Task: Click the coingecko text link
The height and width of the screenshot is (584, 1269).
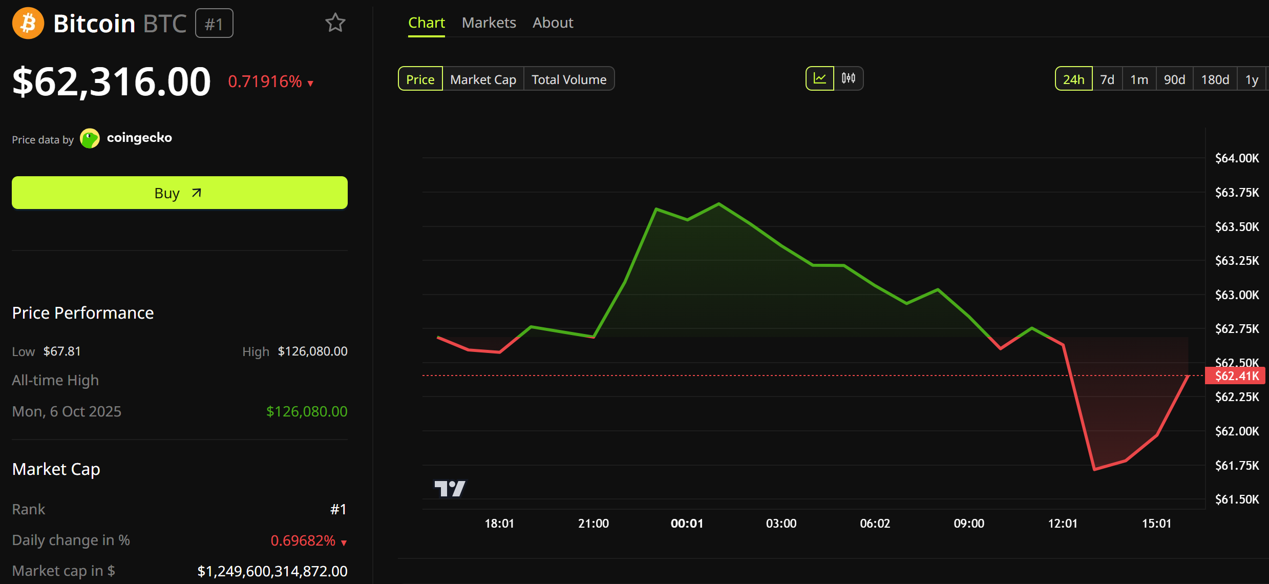Action: pos(139,137)
